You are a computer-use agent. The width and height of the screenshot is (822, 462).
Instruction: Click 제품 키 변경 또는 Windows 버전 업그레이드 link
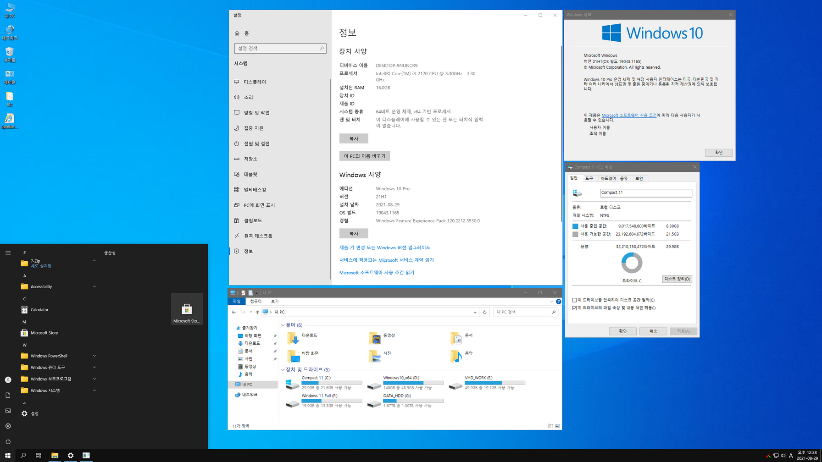(384, 247)
